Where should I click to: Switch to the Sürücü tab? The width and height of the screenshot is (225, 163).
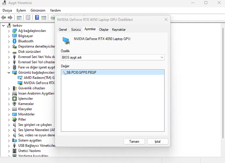click(76, 30)
